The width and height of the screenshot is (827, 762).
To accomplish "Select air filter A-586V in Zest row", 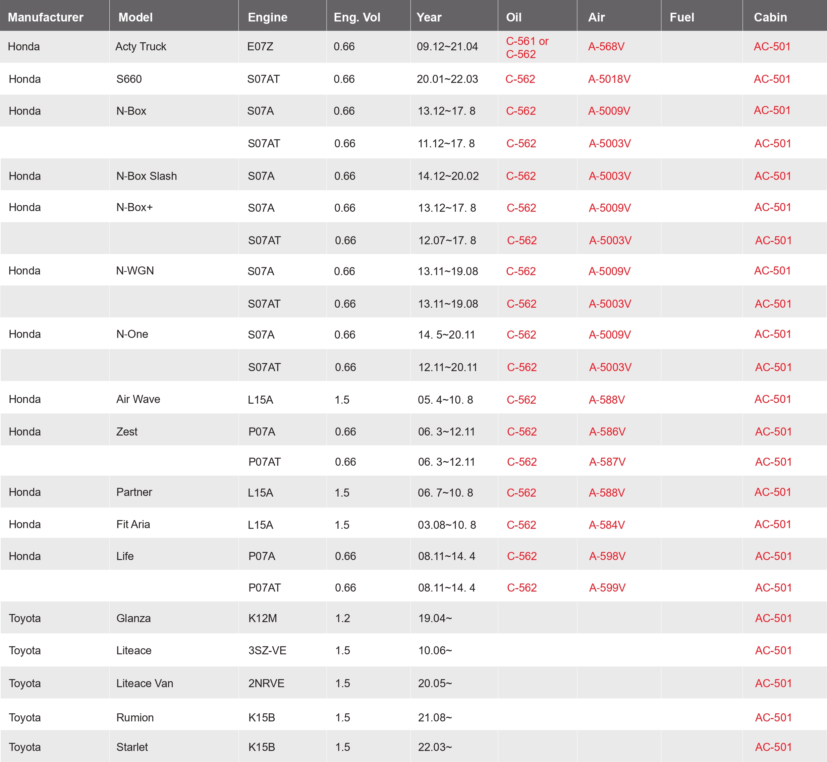I will point(607,432).
